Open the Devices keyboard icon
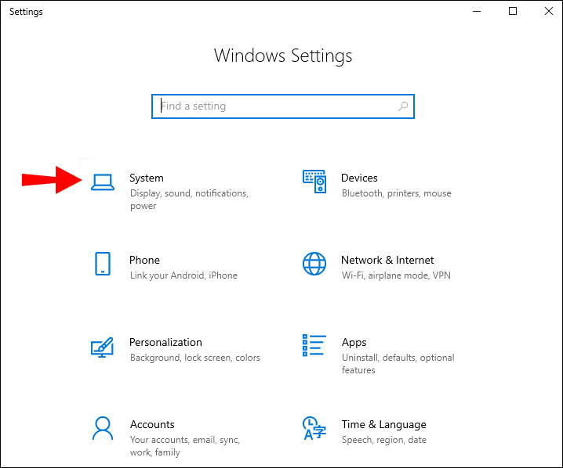The width and height of the screenshot is (563, 468). click(x=314, y=182)
